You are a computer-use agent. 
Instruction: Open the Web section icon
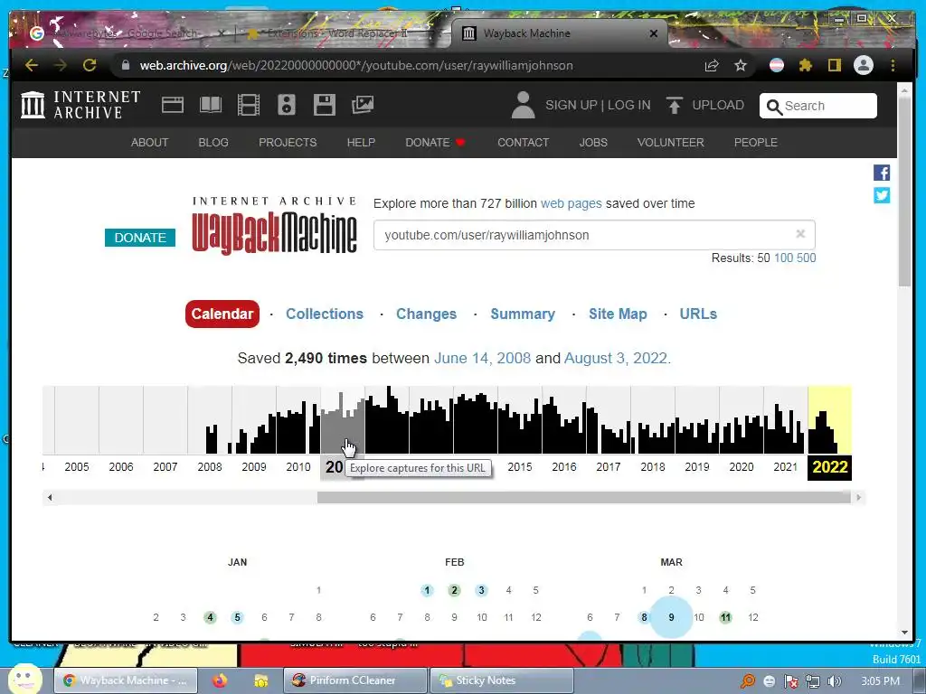click(173, 105)
